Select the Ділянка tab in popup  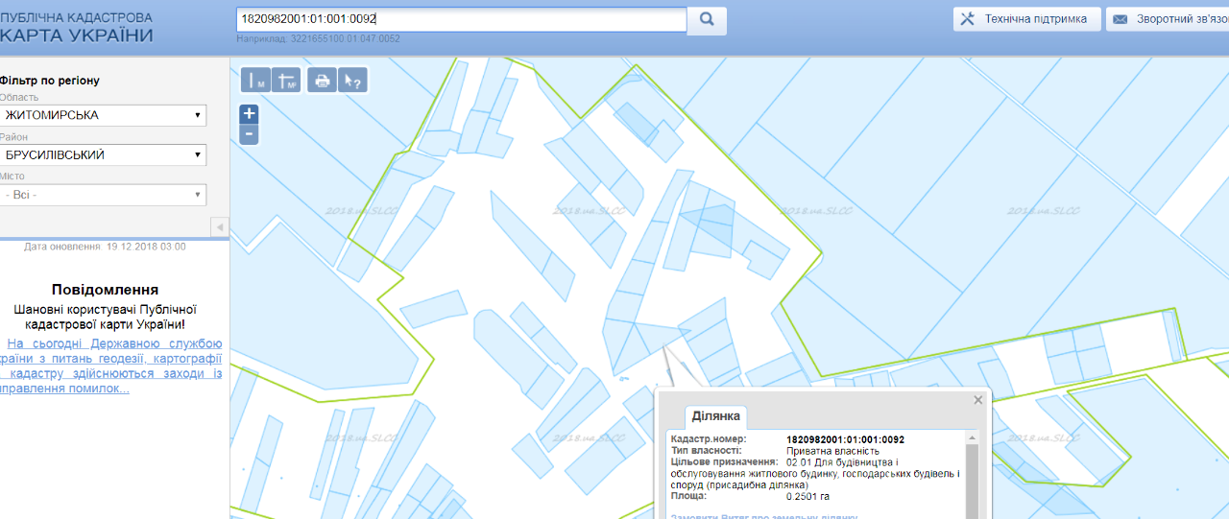(715, 416)
